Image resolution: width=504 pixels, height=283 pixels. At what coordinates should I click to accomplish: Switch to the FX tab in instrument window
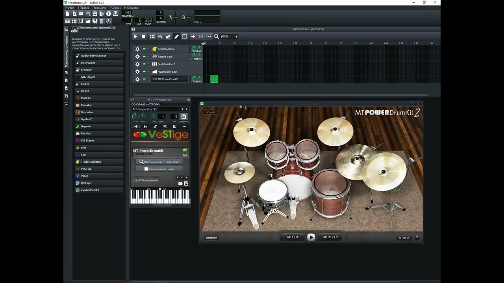pyautogui.click(x=165, y=127)
